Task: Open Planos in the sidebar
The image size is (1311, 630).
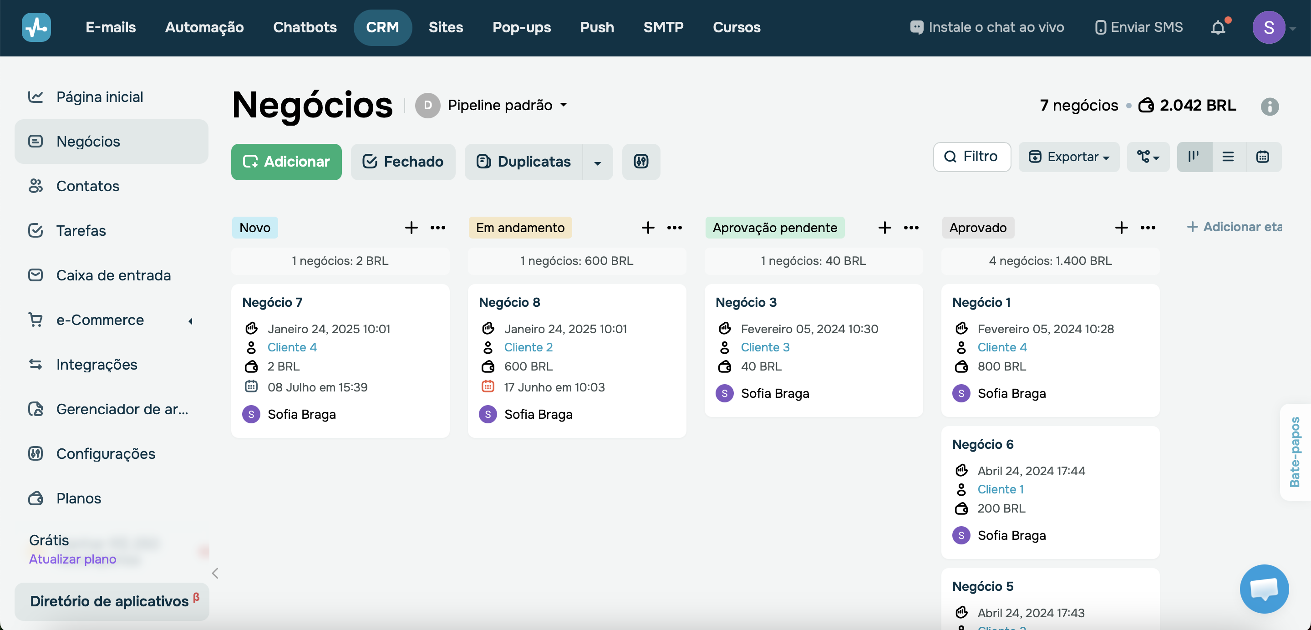Action: click(112, 498)
